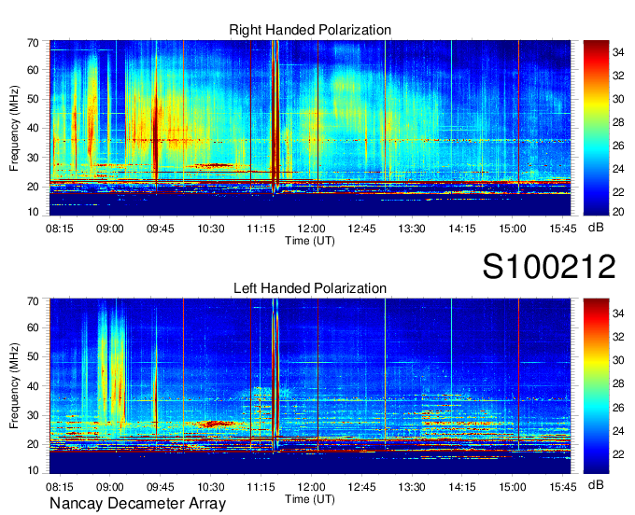Click the 12:00 time tick of Left Handed plot
Viewport: 635px width, 515px height.
pos(311,487)
